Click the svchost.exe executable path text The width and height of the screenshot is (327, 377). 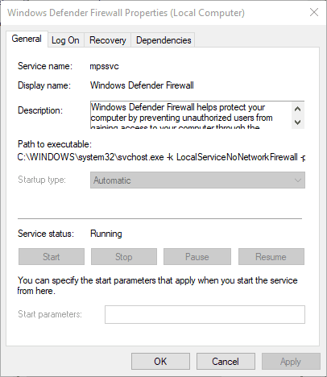click(161, 157)
